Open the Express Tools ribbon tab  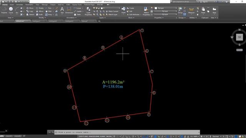click(77, 5)
